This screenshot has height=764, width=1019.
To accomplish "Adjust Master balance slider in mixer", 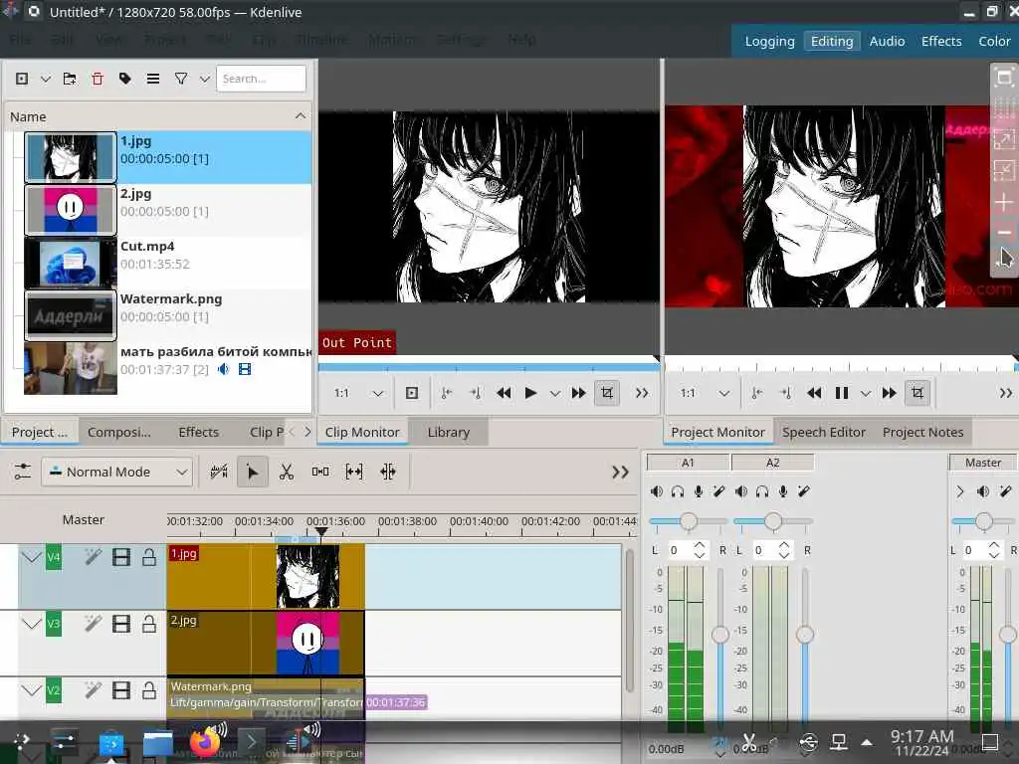I will 982,521.
